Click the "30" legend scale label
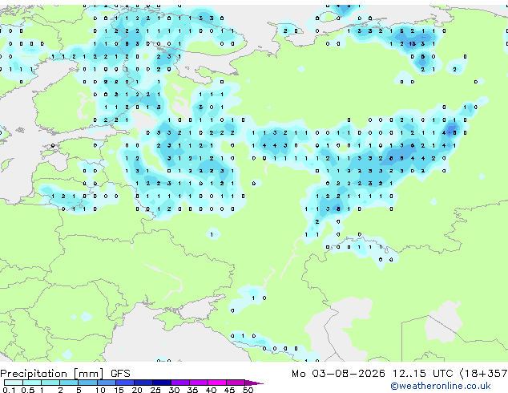Viewport: 508px width, 393px height. coord(174,390)
